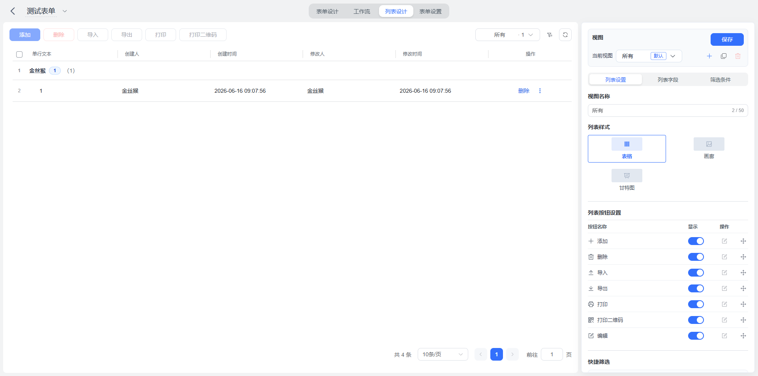Go to next page arrow

tap(512, 354)
